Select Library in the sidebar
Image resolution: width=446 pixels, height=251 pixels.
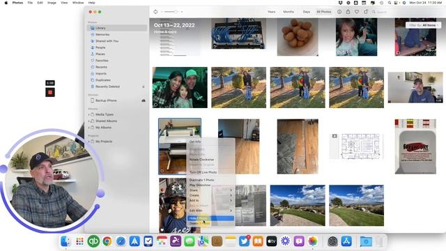click(117, 28)
